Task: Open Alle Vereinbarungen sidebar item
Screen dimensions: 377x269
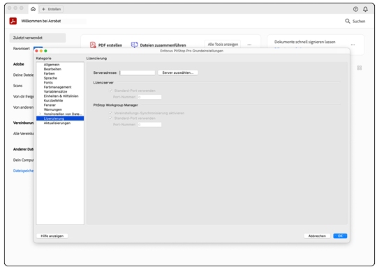Action: click(23, 134)
